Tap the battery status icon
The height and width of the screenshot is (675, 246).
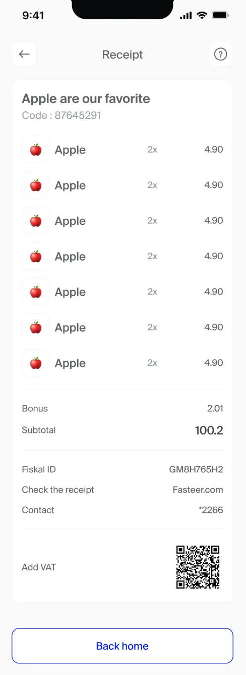(220, 16)
